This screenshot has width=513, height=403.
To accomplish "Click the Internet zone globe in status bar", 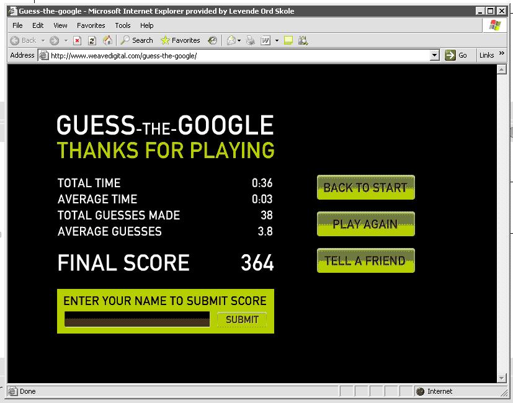I will [x=421, y=391].
